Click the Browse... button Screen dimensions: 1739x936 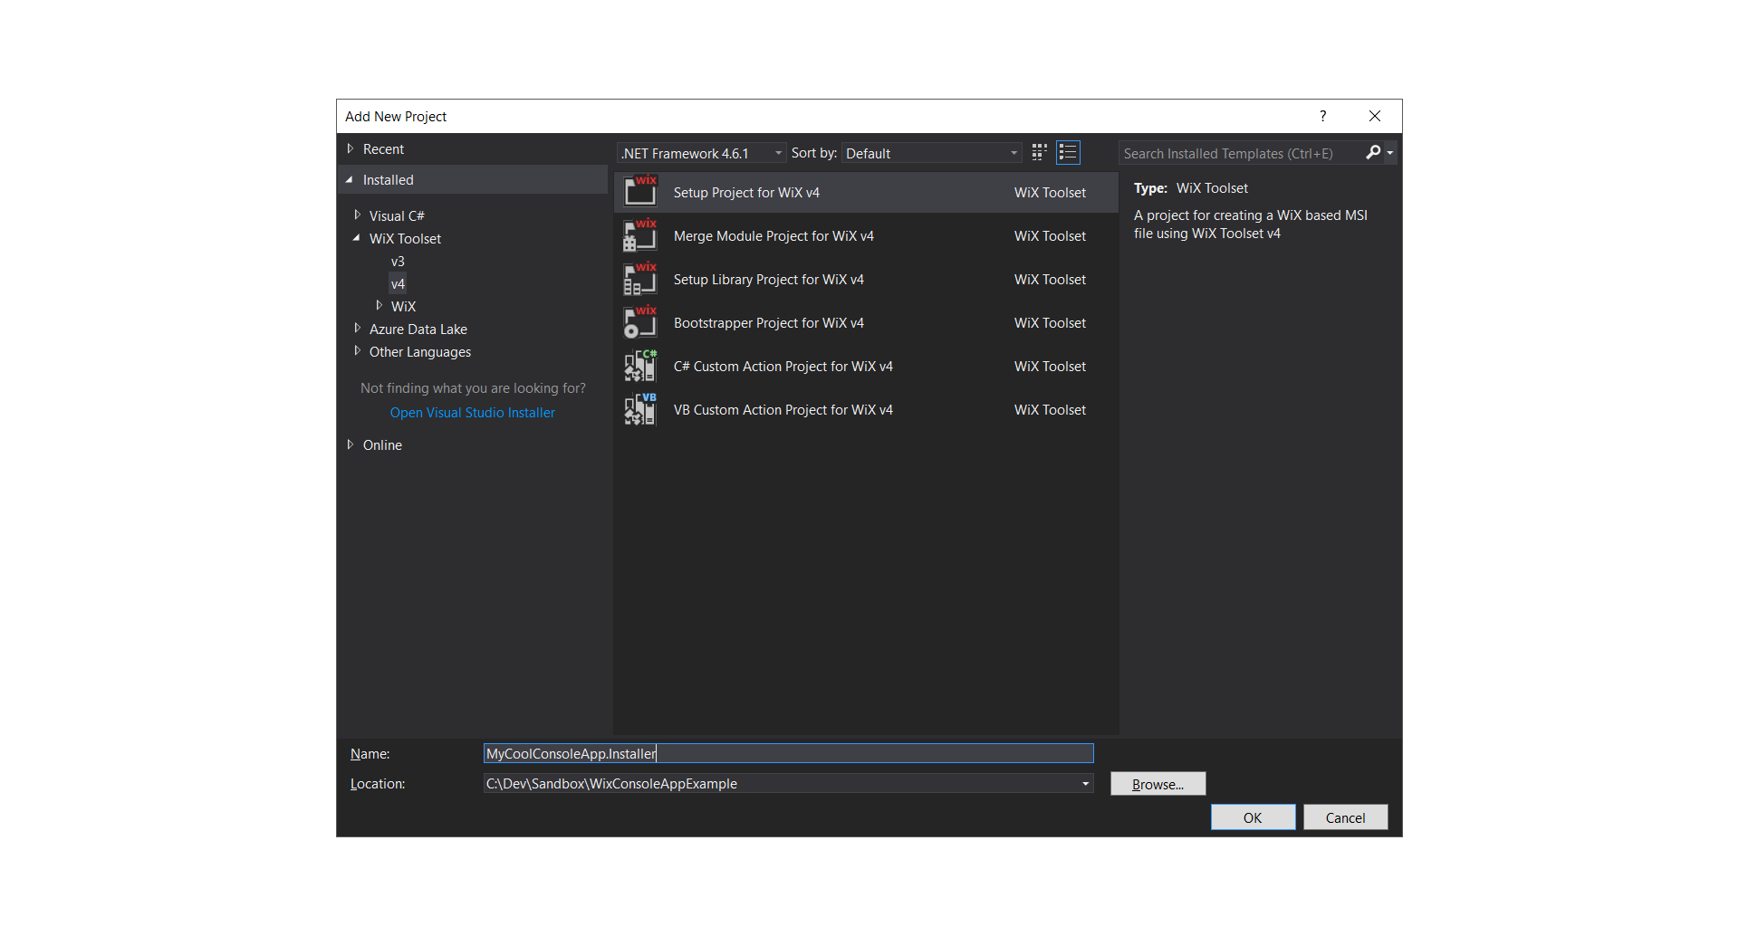point(1158,784)
